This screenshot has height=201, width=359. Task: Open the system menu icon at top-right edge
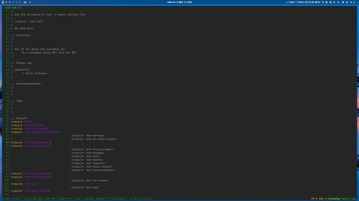click(x=357, y=2)
